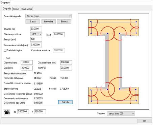The width and height of the screenshot is (153, 125).
Task: Click the Distanza barre (mm) field
Action: (66, 62)
